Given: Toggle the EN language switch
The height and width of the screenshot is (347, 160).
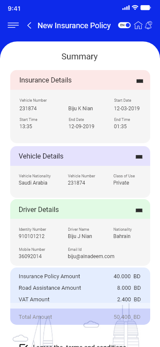Looking at the screenshot, I should 125,25.
